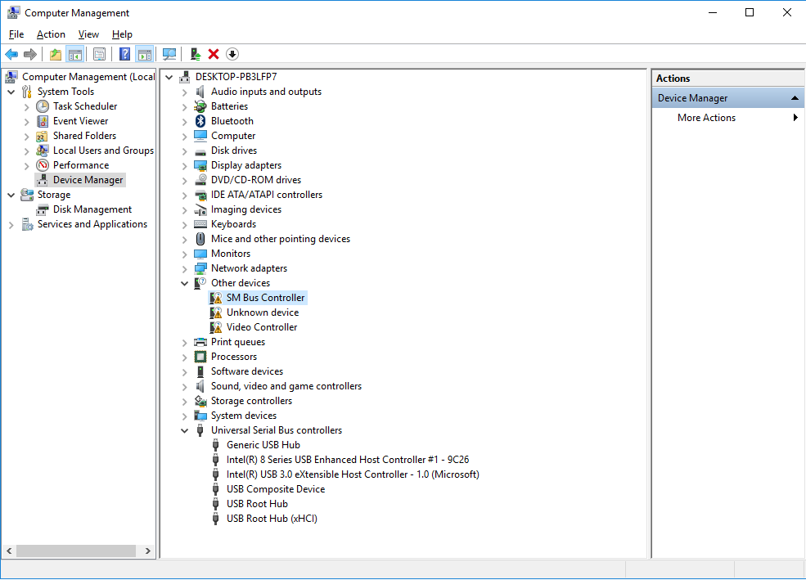Toggle the Show/hide action pane icon

pos(145,54)
